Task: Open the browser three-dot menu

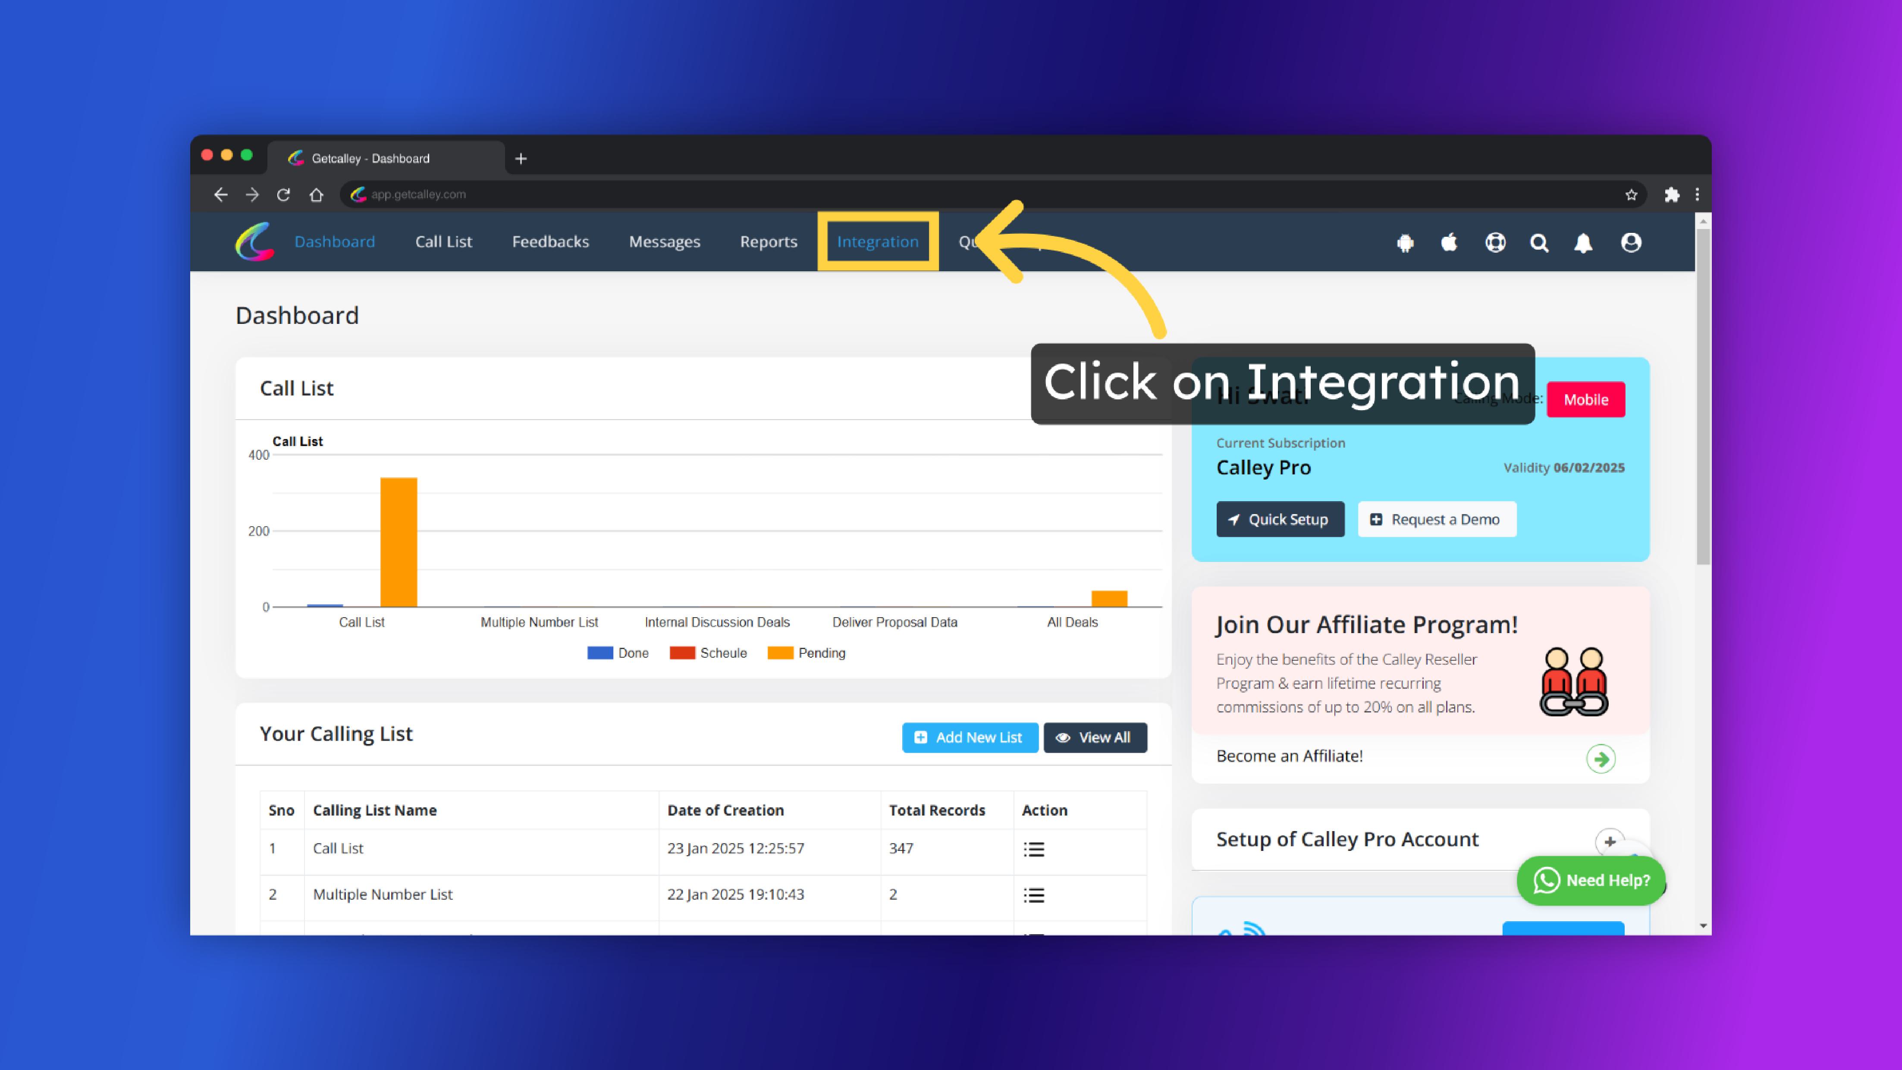Action: [1697, 194]
